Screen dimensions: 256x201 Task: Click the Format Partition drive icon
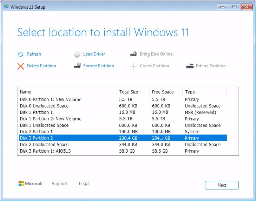pyautogui.click(x=77, y=65)
